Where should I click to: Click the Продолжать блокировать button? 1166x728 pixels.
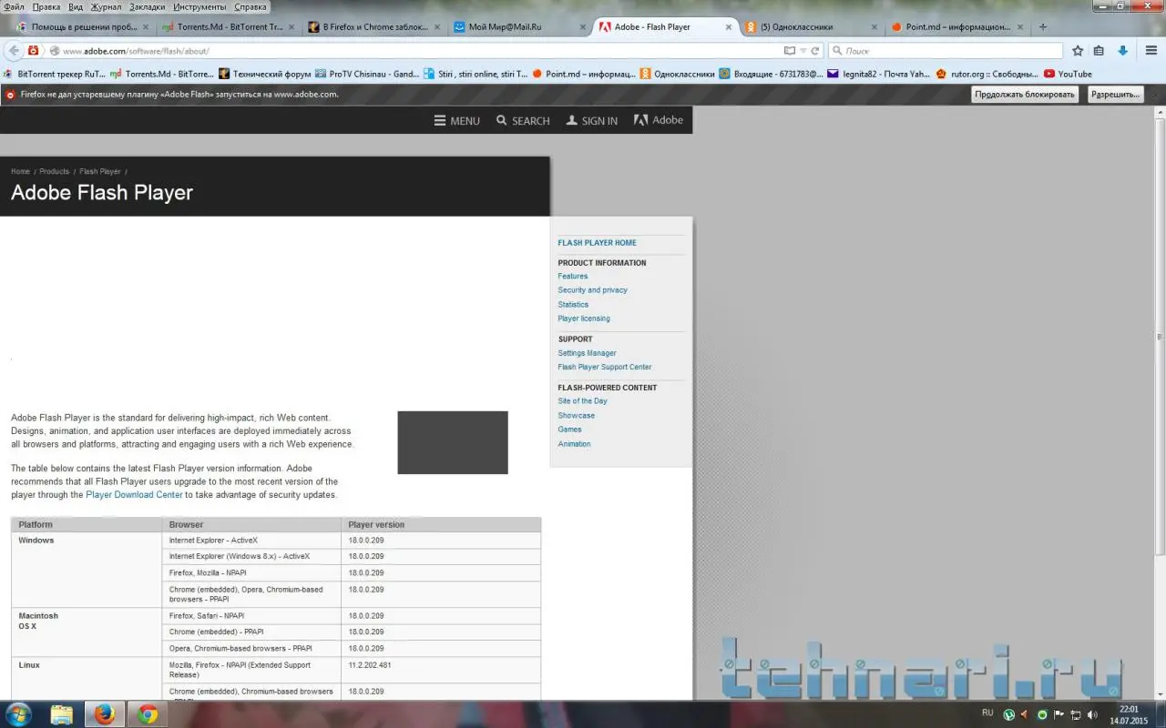coord(1025,95)
